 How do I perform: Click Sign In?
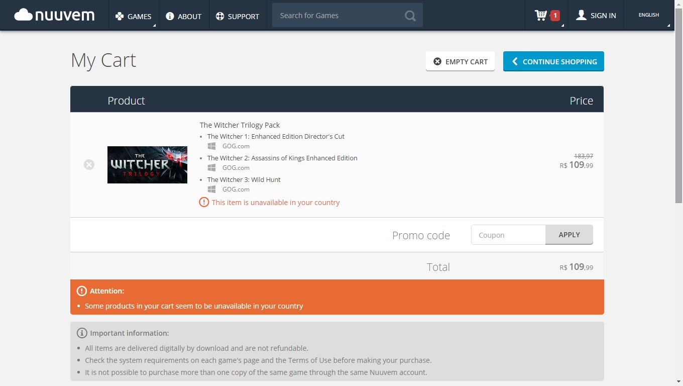point(596,16)
